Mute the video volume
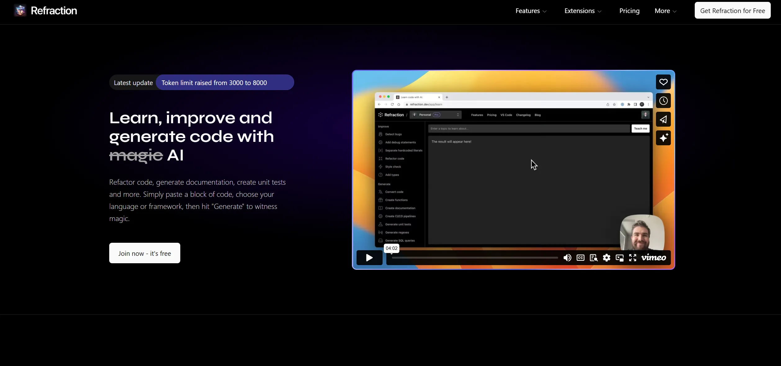 pos(567,258)
